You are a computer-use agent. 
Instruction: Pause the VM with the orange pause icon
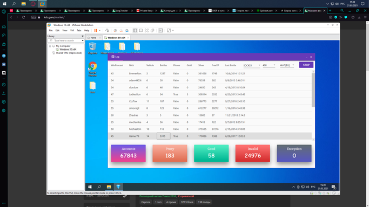[x=96, y=31]
